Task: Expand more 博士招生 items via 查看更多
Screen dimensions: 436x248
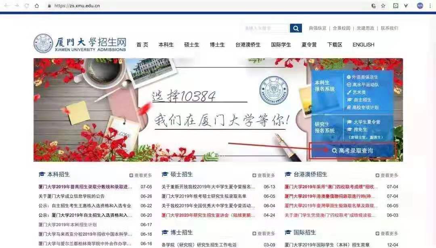Action: 264,233
